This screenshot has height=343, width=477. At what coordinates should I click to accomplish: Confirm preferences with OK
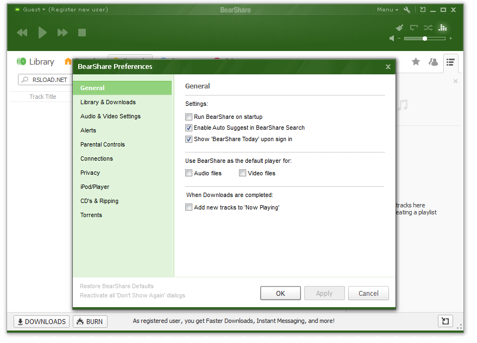coord(280,293)
